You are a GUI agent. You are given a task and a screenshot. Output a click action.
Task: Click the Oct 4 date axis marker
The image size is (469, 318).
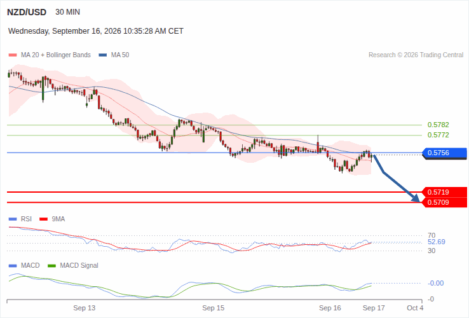pos(415,308)
